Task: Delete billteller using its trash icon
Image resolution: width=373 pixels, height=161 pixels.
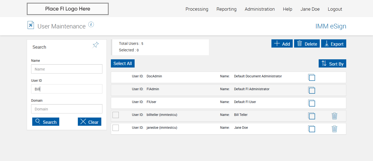Action: coord(334,116)
